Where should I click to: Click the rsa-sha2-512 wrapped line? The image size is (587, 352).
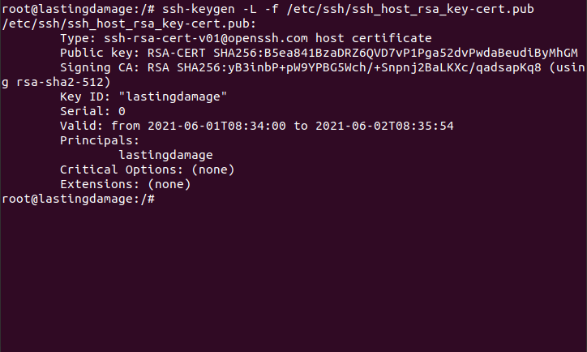coord(56,82)
